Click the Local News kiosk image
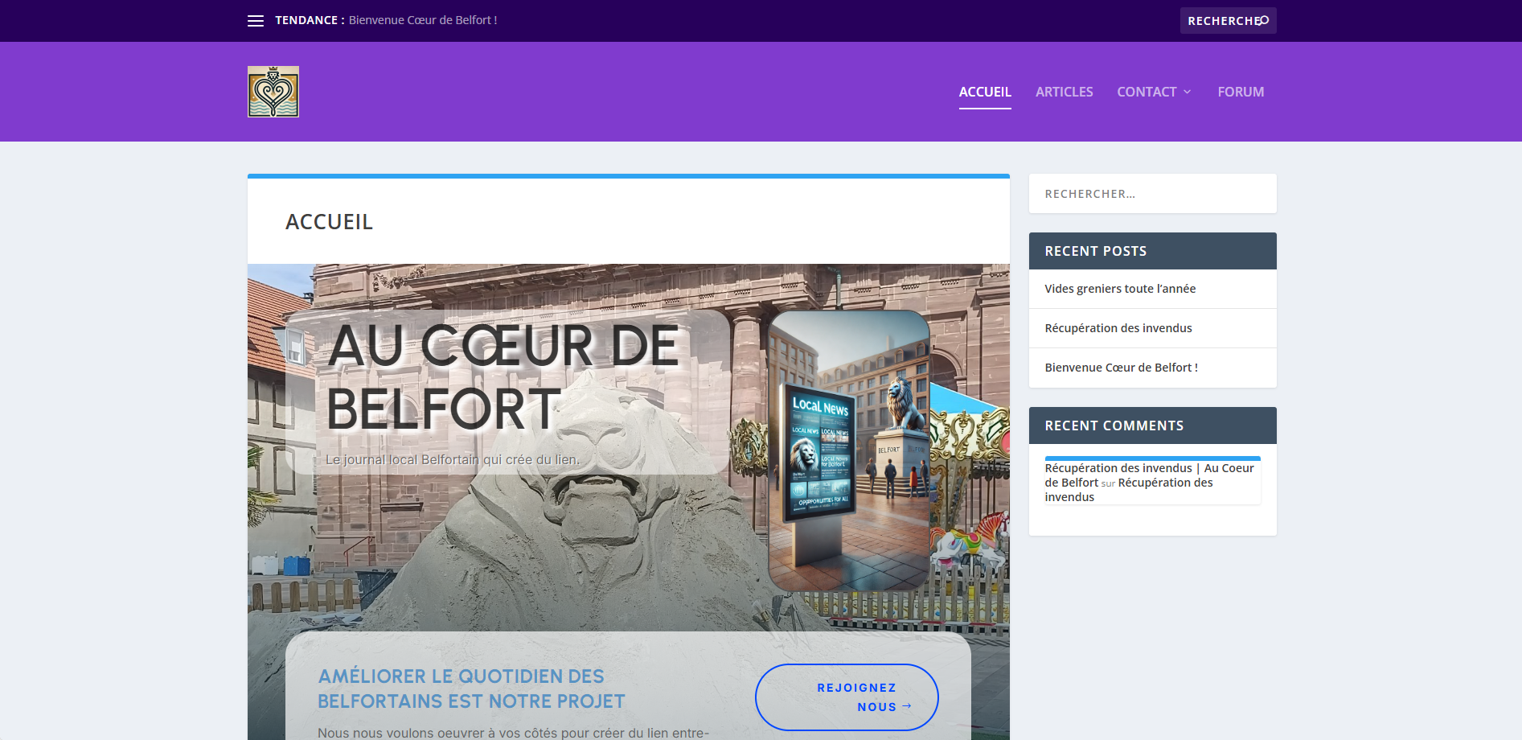Screen dimensions: 1522x740 coord(848,450)
